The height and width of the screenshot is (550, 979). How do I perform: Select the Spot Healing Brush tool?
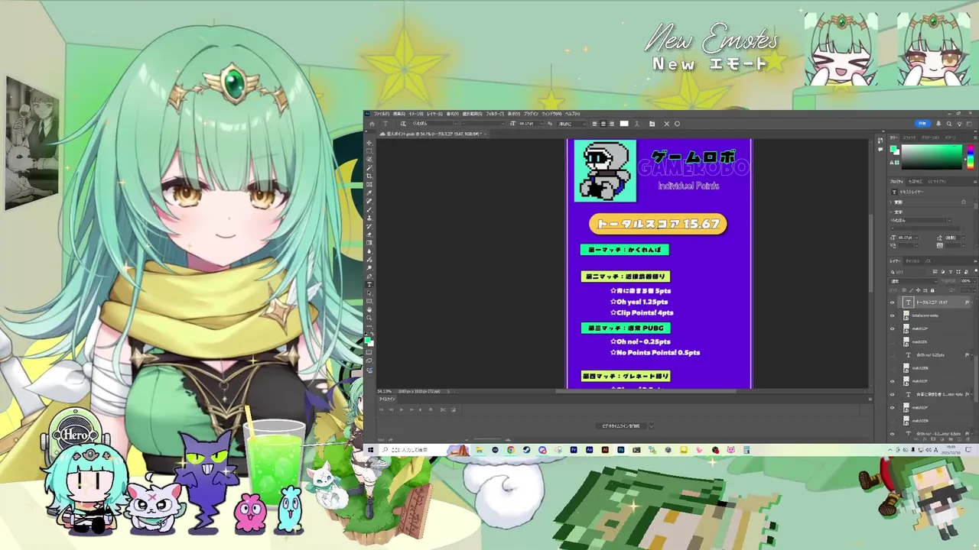[x=369, y=201]
